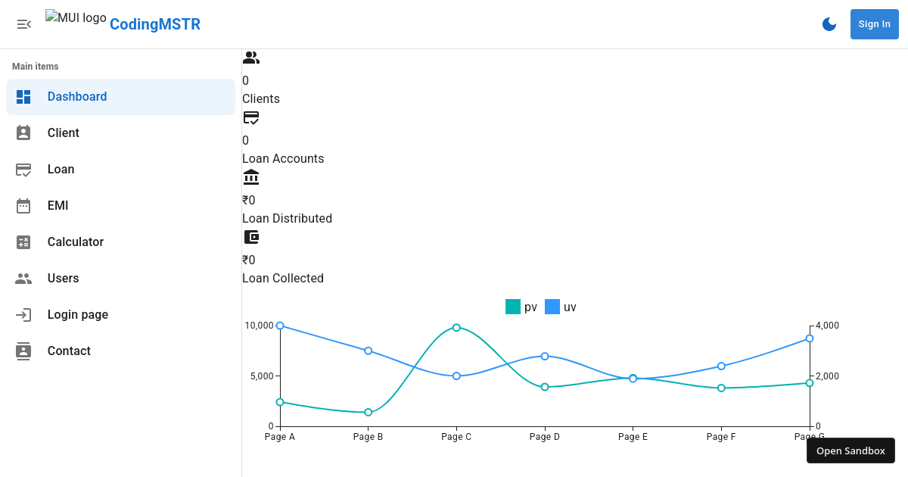The width and height of the screenshot is (908, 477).
Task: Click the EMI calendar icon
Action: [23, 205]
